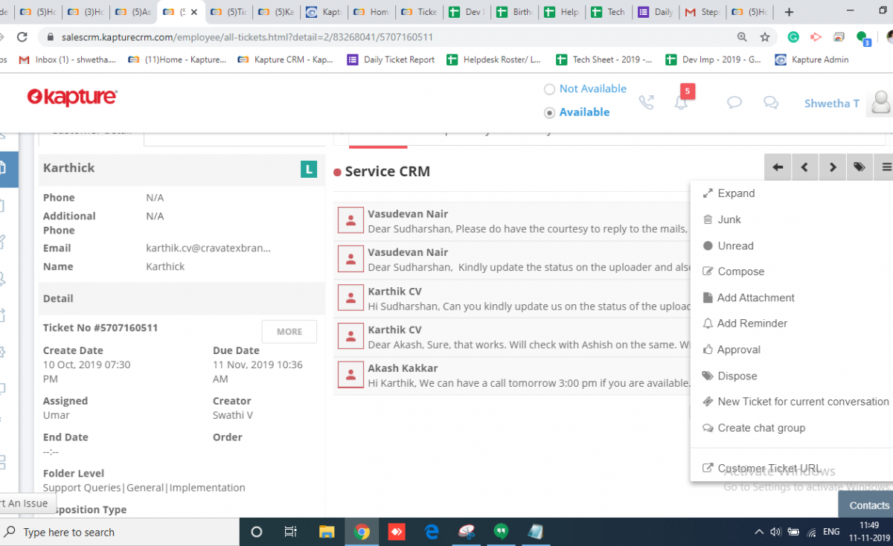
Task: Select the Available radio button
Action: 550,113
